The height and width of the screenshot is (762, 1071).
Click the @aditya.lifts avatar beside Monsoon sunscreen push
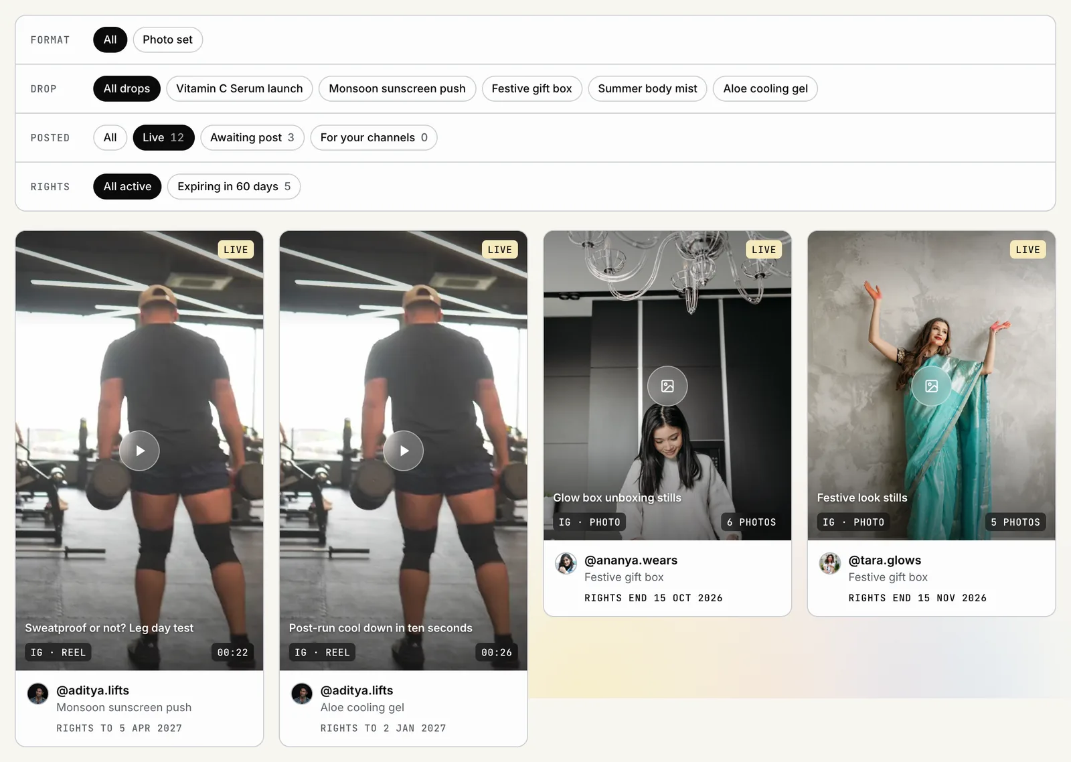click(x=38, y=693)
